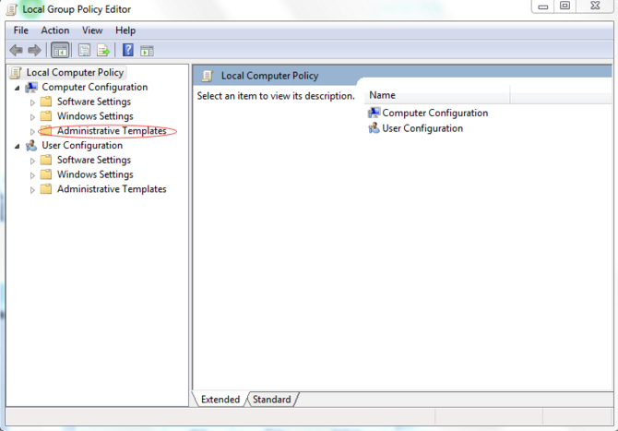Click the Properties toolbar icon
618x431 pixels.
(84, 51)
